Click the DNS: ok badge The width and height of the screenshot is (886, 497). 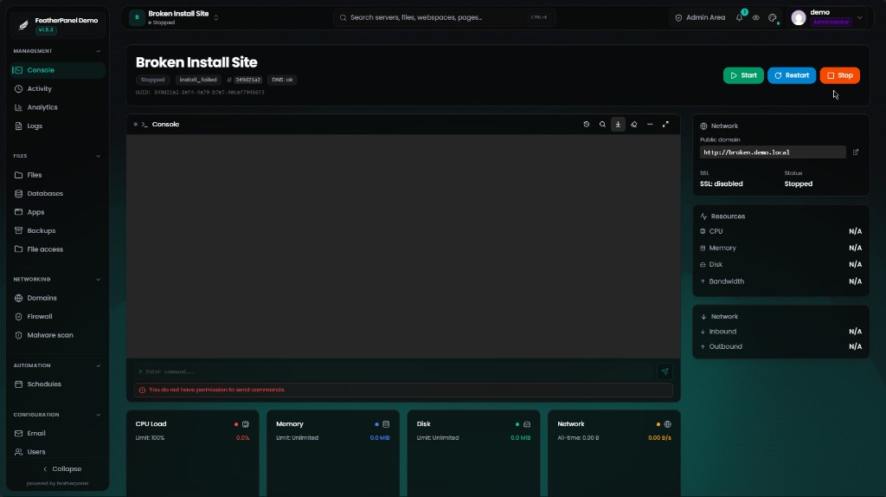[282, 80]
